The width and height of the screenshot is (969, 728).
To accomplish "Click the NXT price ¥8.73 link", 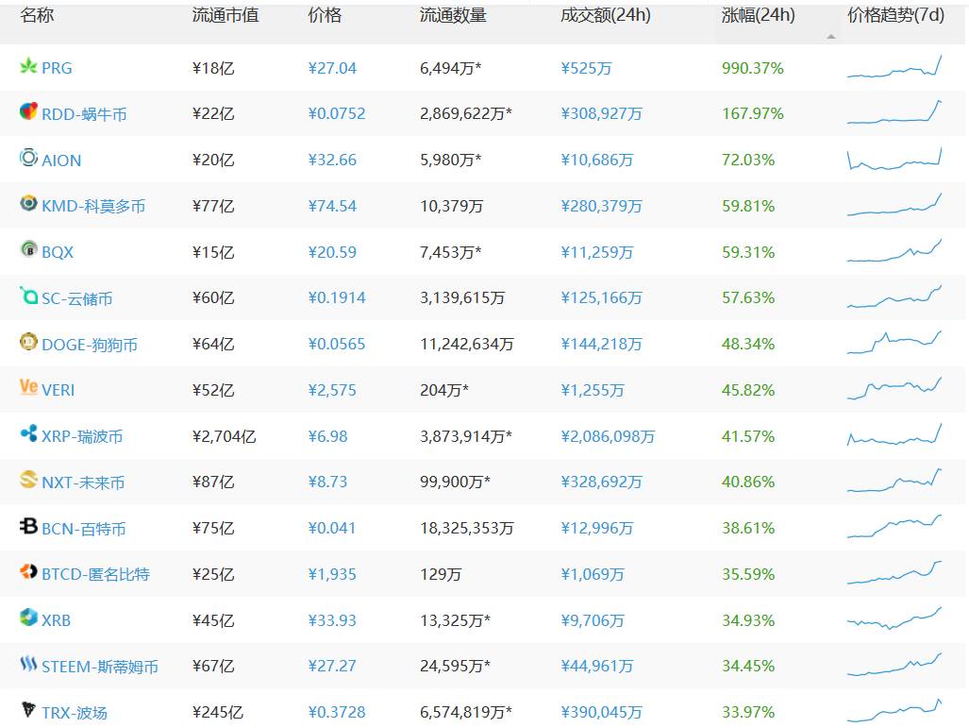I will click(x=327, y=482).
